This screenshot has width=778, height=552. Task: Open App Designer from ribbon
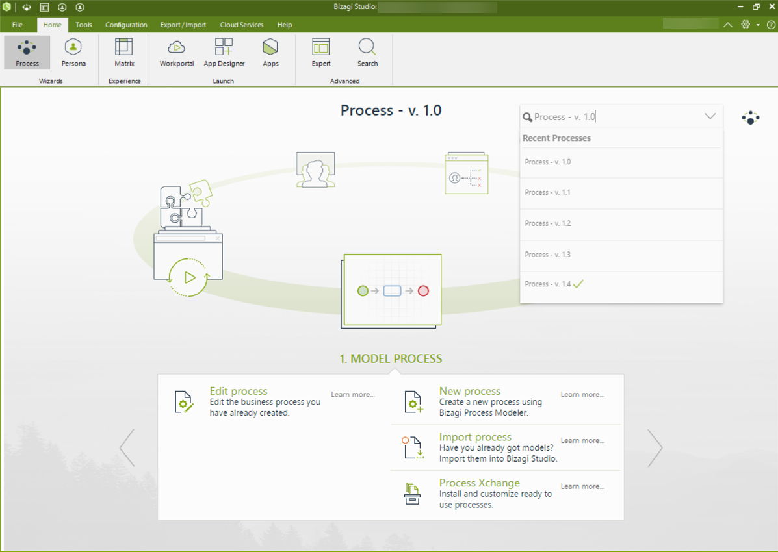[x=224, y=53]
